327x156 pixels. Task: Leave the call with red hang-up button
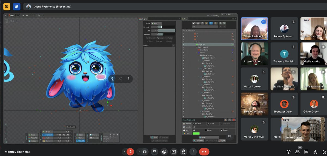204,152
